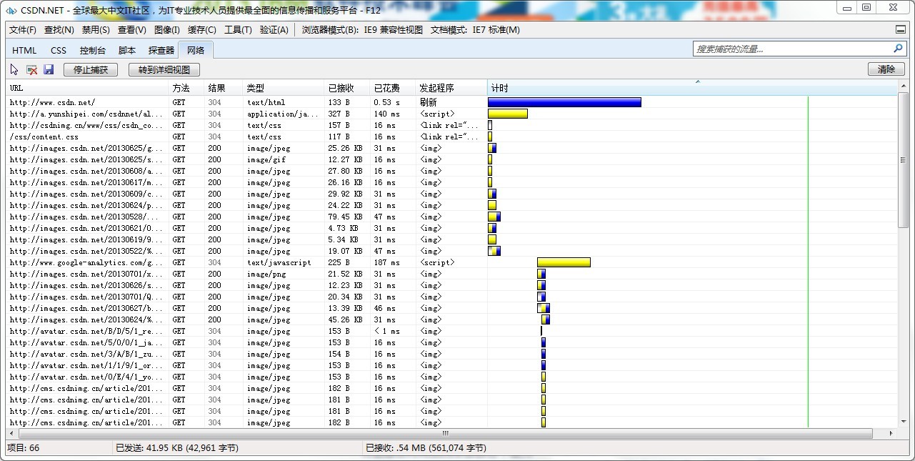
Task: Sort by the 结果 column header
Action: tap(224, 88)
